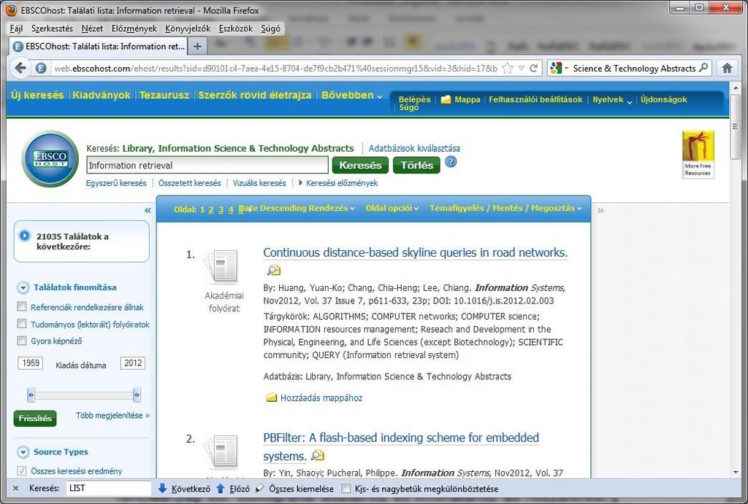Screen dimensions: 748x504
Task: Tick the Gyors képnéző checkbox
Action: 21,340
